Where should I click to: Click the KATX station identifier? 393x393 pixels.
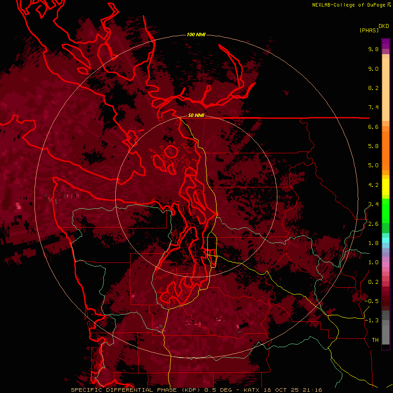point(252,390)
